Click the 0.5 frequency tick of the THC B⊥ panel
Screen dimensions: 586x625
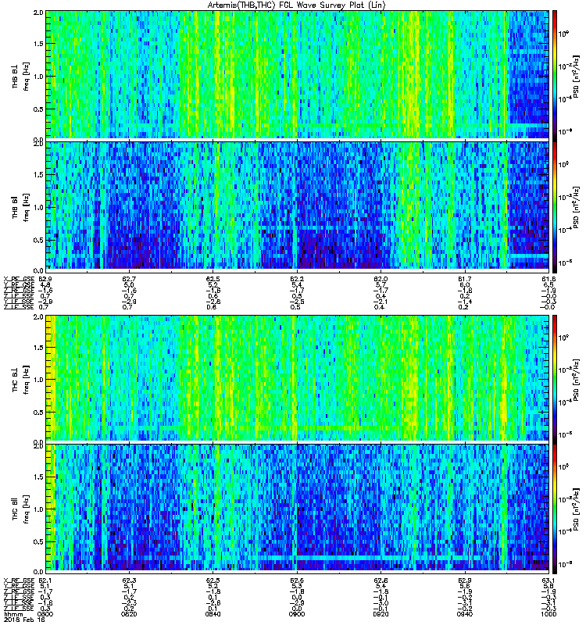[x=38, y=412]
